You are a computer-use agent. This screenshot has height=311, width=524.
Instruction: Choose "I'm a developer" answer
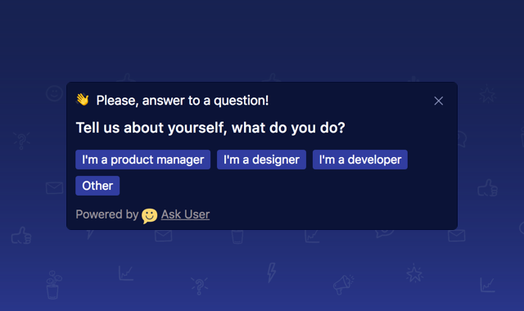point(360,160)
